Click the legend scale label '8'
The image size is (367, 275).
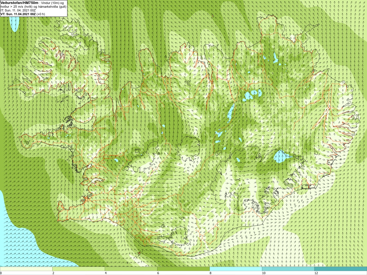click(x=210, y=273)
